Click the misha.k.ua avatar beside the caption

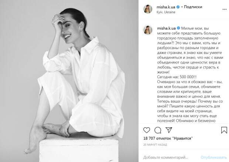[x=148, y=30]
